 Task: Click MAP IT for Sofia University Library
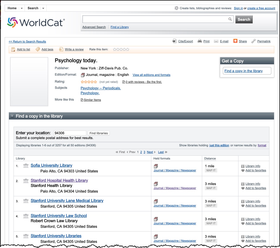[x=211, y=170]
